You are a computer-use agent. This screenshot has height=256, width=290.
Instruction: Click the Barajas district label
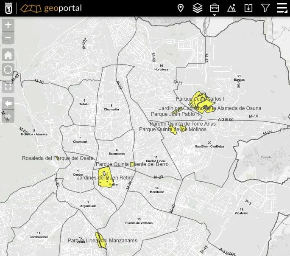pos(239,78)
